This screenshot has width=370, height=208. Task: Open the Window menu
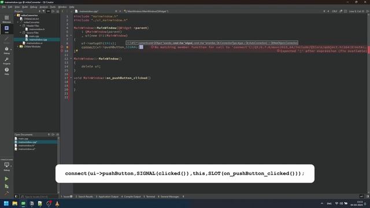point(62,7)
